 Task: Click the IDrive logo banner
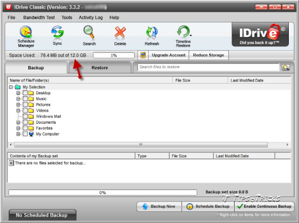(260, 35)
